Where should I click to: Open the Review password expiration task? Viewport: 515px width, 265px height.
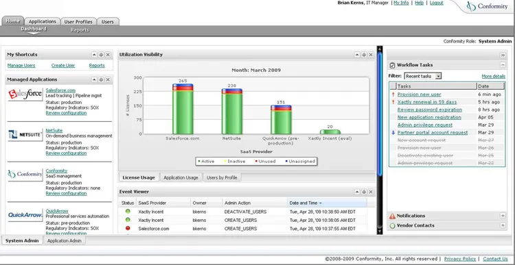[430, 110]
